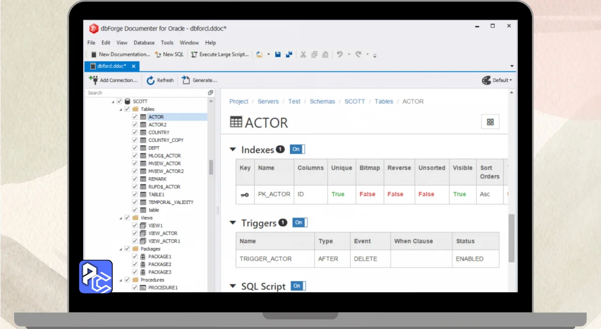This screenshot has width=601, height=329.
Task: Click the grid layout icon beside ACTOR heading
Action: tap(490, 122)
